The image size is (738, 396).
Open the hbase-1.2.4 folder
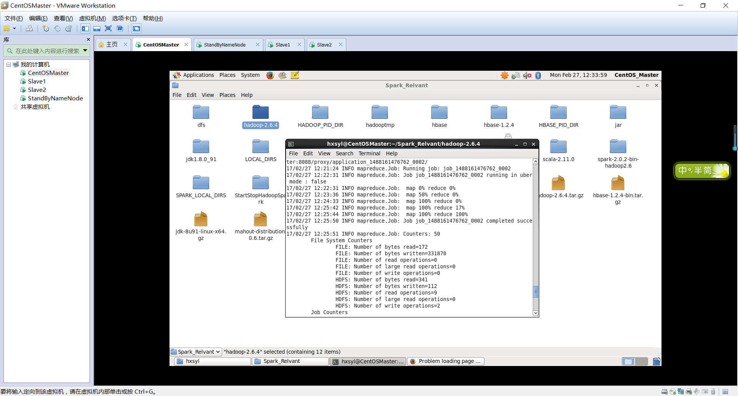499,116
